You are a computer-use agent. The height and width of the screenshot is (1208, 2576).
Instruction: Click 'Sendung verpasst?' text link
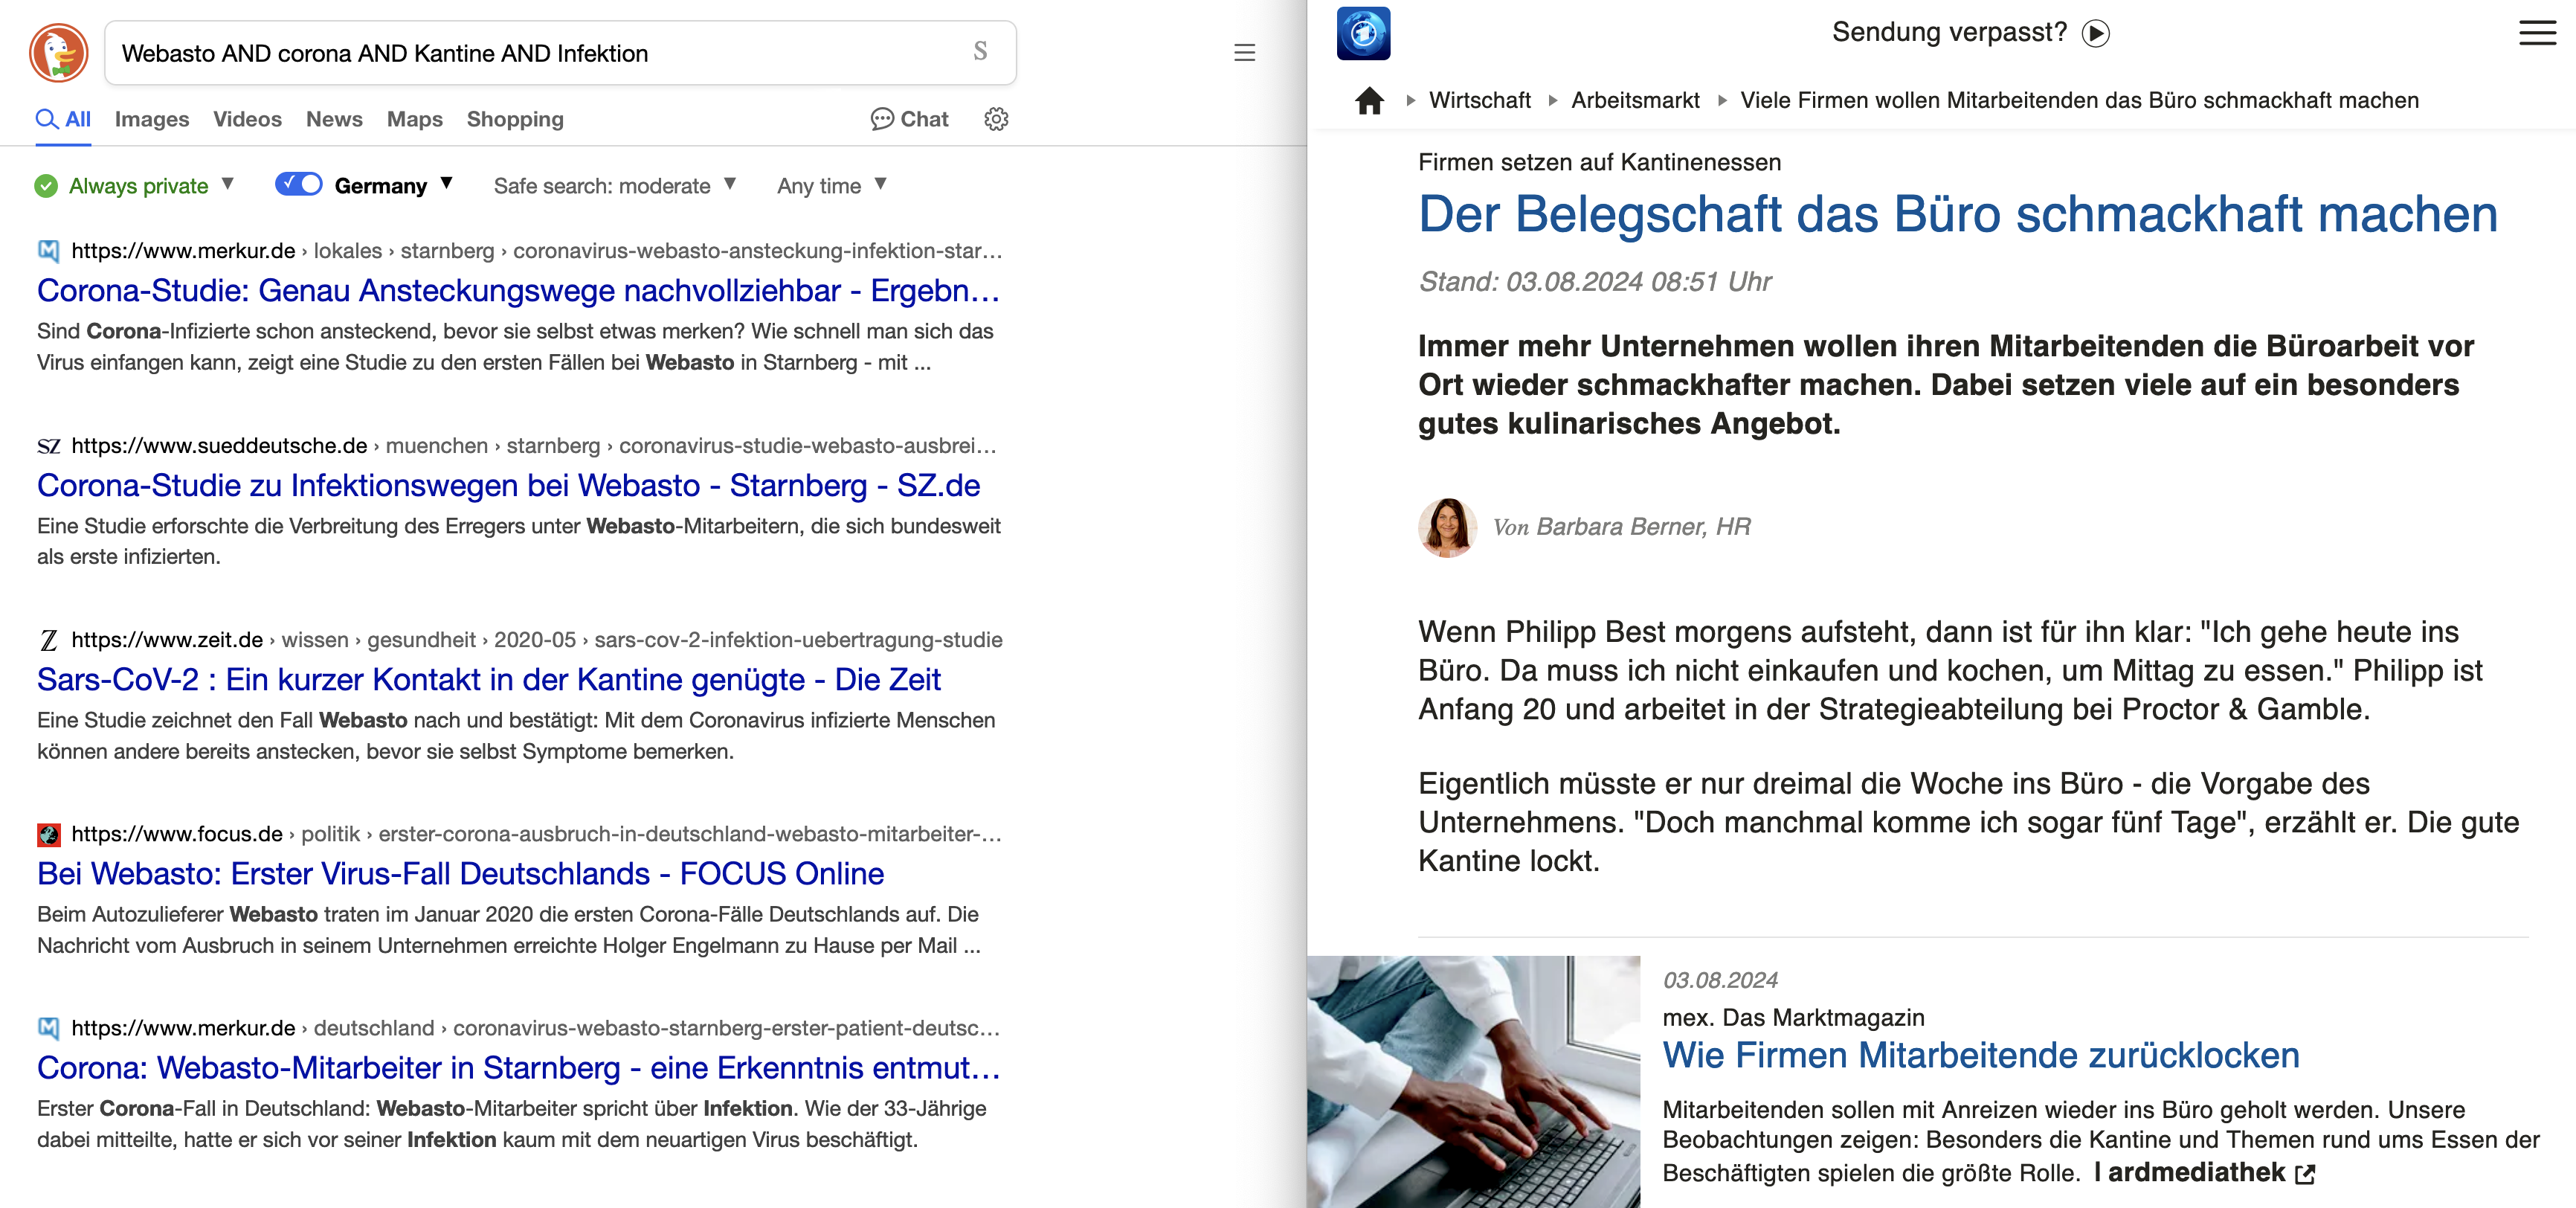[1949, 32]
